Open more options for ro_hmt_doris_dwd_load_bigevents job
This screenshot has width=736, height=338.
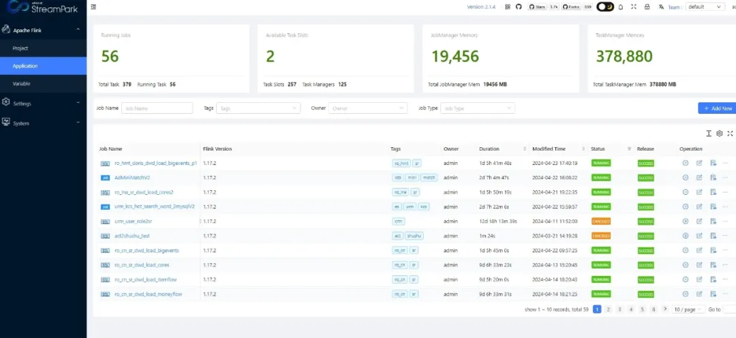pos(725,164)
